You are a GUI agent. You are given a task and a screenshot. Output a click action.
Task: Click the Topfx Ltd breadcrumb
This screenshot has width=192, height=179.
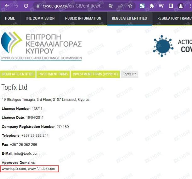click(x=130, y=74)
